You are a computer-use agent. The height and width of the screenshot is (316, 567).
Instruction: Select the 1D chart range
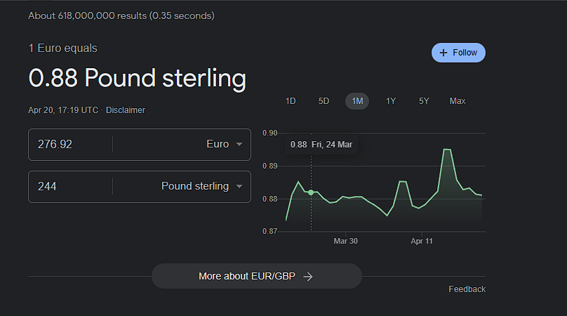(291, 101)
